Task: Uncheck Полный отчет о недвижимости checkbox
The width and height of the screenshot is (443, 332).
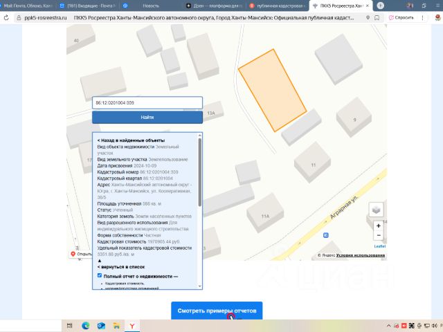Action: [100, 275]
